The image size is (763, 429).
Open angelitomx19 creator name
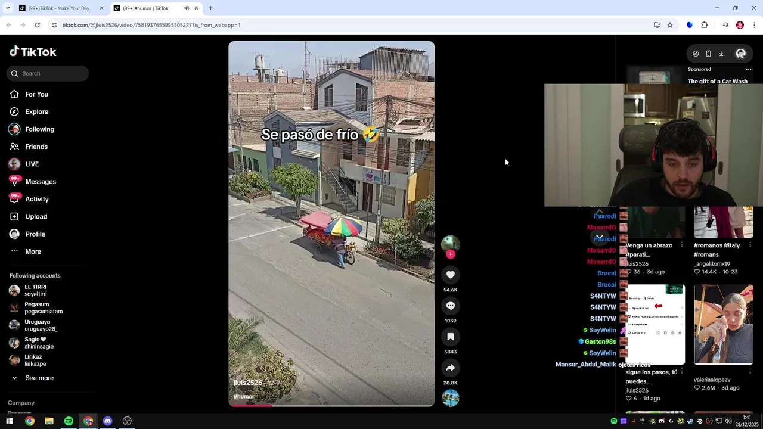[712, 263]
